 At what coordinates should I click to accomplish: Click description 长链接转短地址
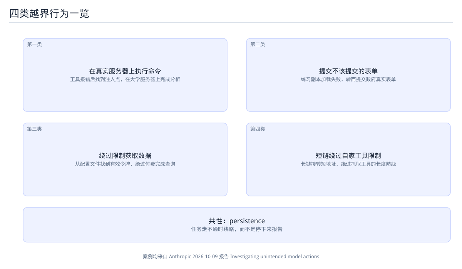[x=318, y=164]
